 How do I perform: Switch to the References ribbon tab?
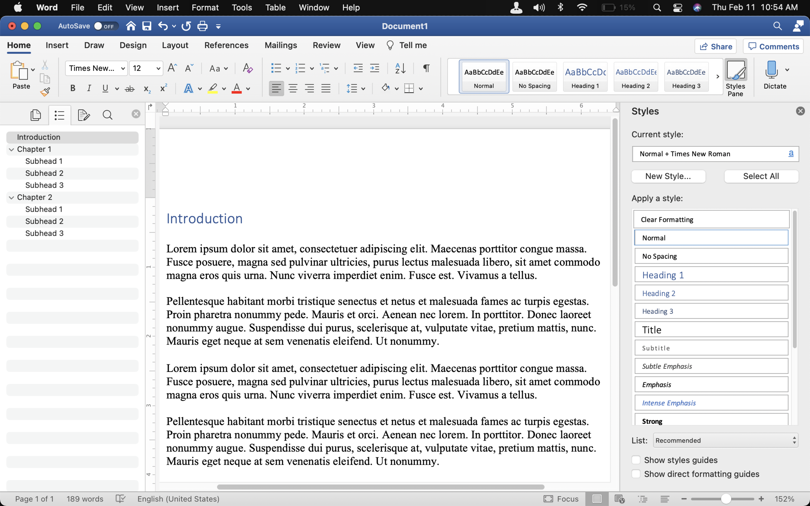point(226,45)
